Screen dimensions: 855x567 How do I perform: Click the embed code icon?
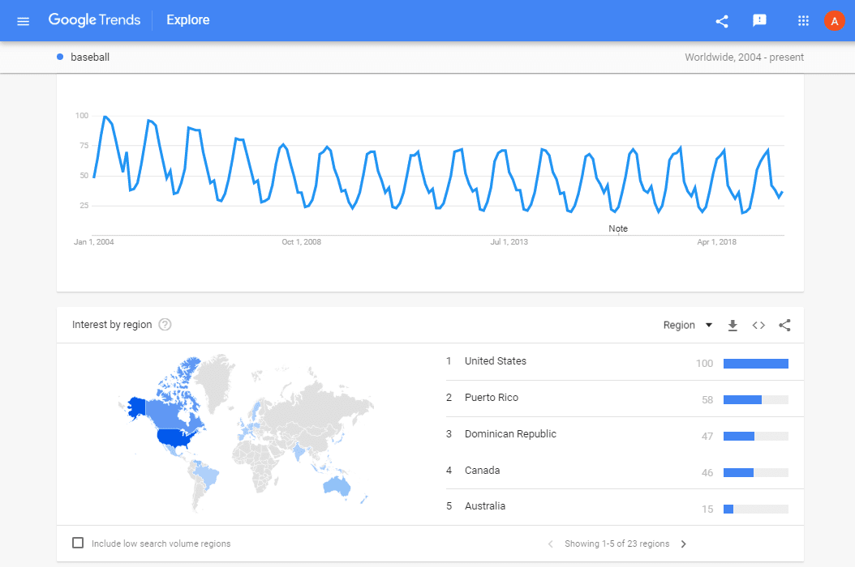[758, 326]
